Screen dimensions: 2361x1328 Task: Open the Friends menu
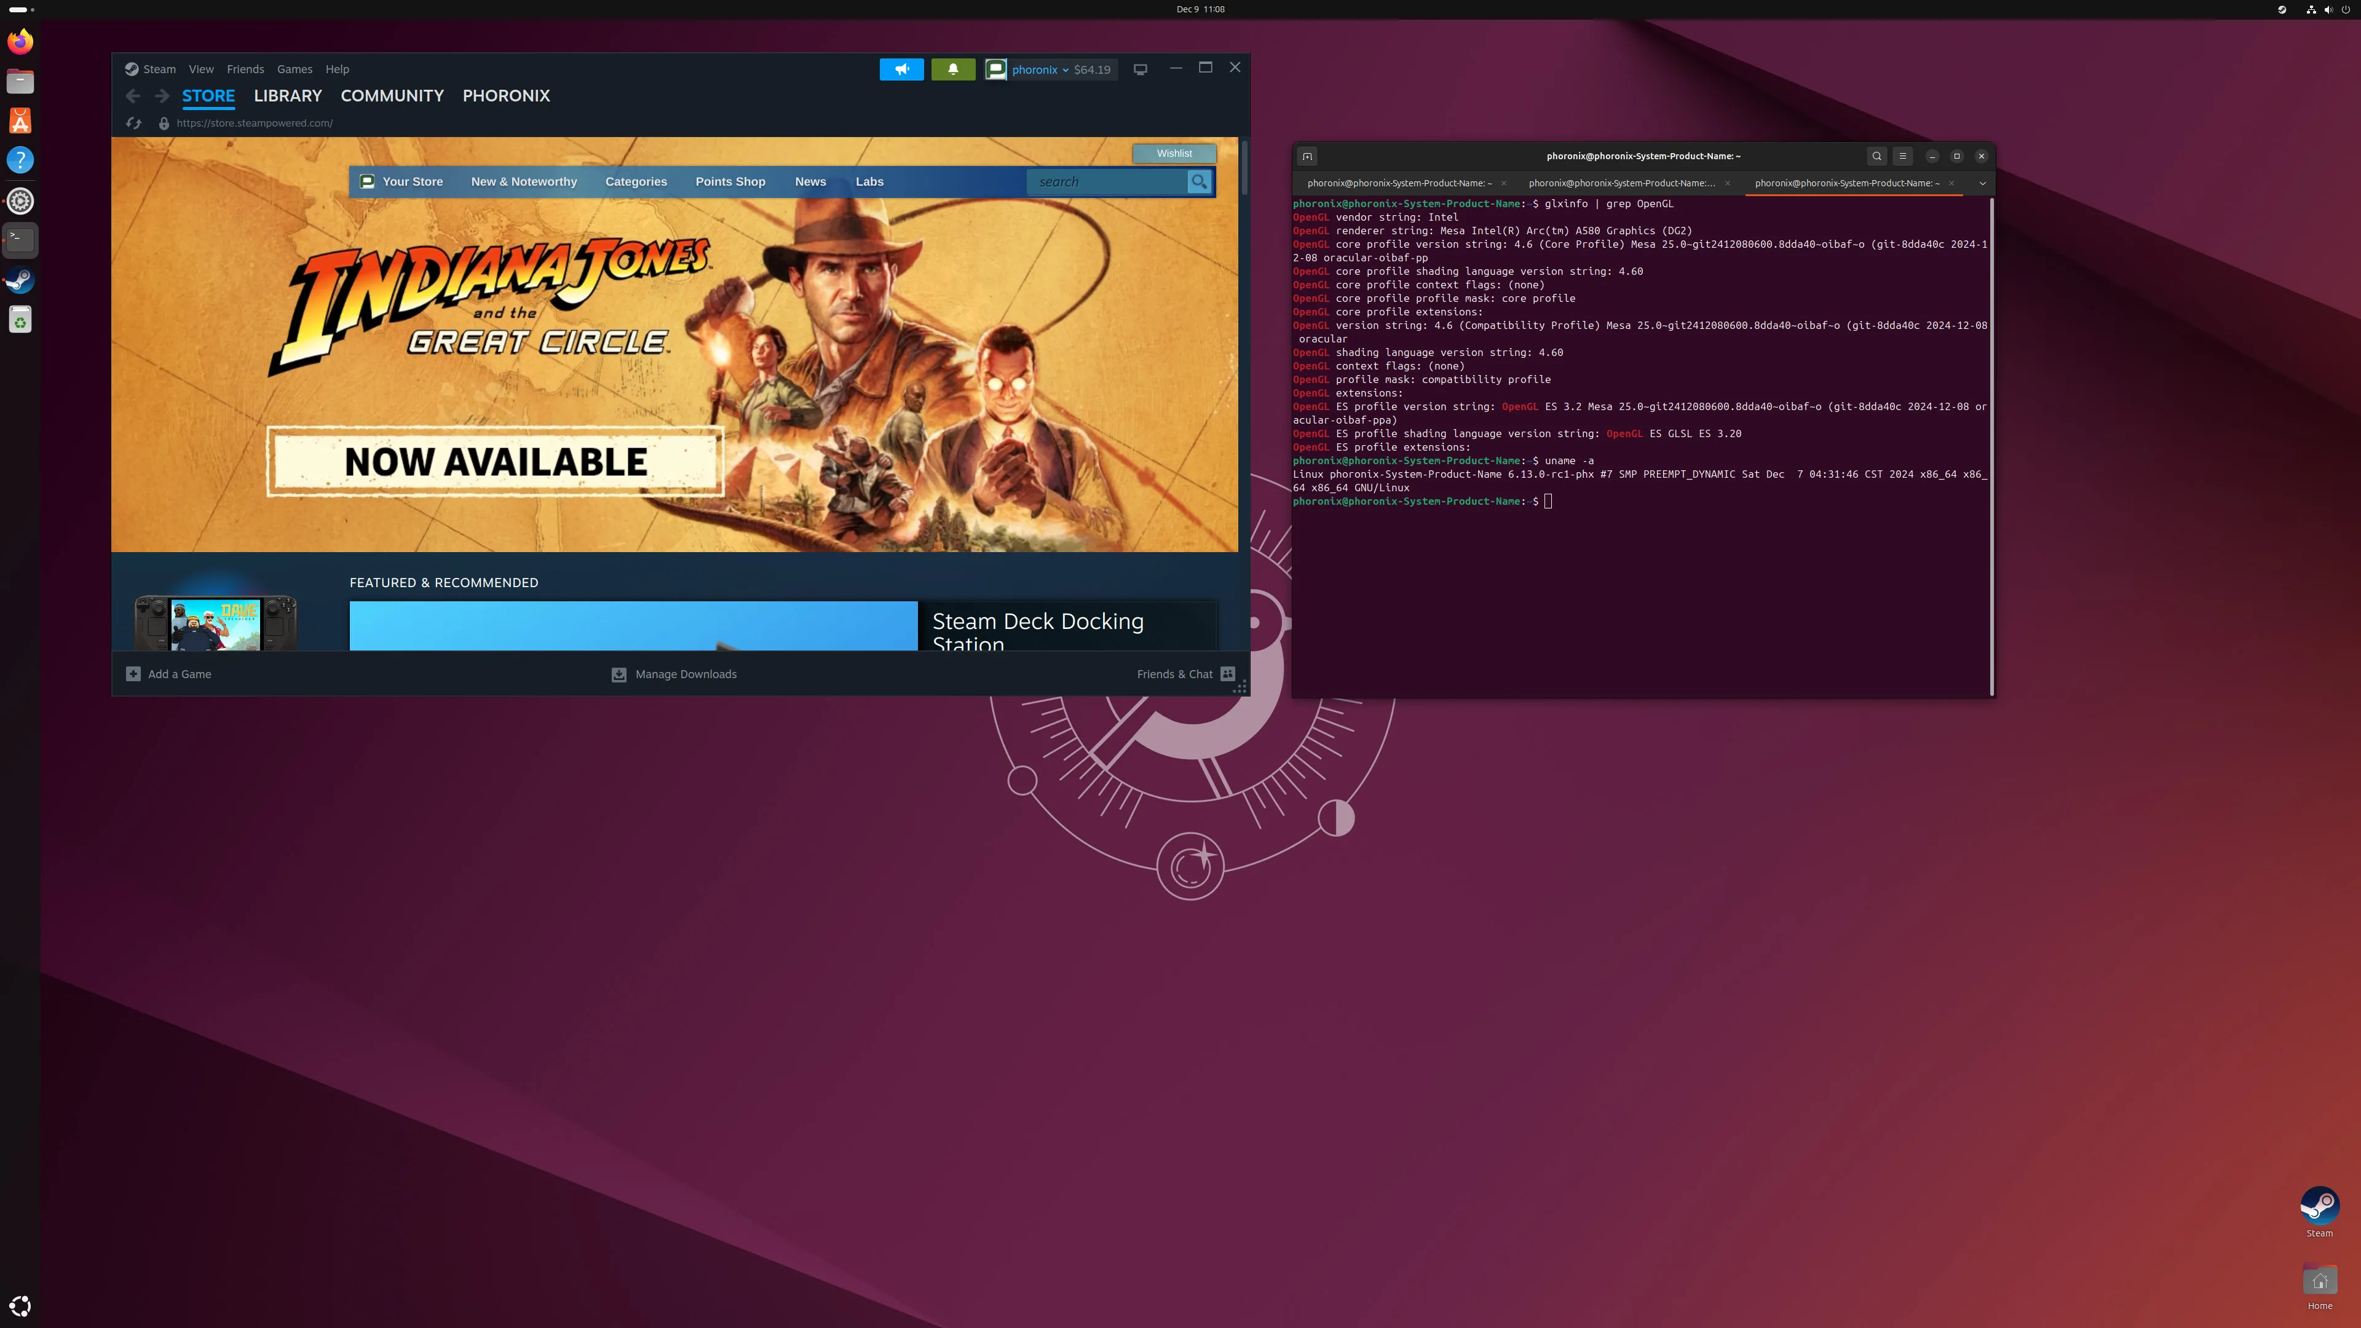point(245,69)
